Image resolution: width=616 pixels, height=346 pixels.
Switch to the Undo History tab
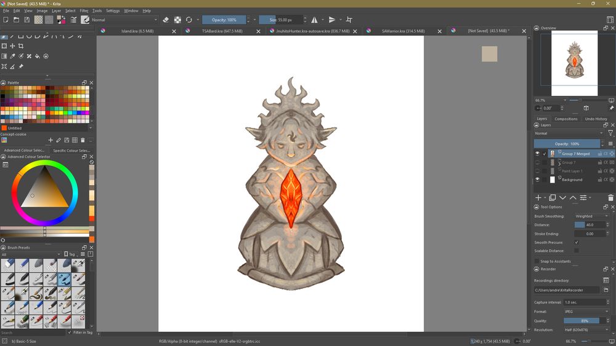point(596,119)
